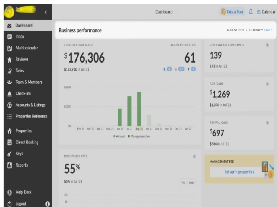Click the Team & Members people icon

[x=9, y=82]
